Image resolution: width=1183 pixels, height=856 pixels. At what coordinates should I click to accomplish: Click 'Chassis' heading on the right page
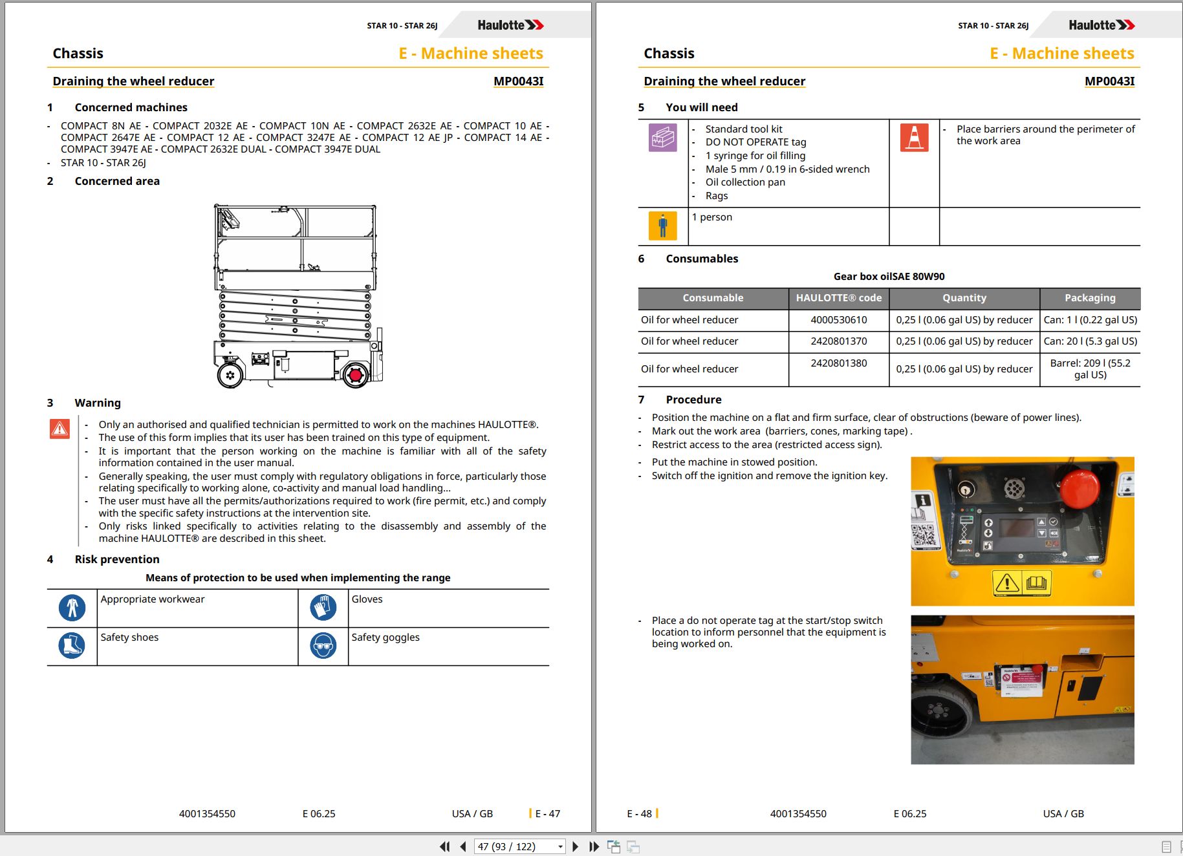(x=669, y=53)
